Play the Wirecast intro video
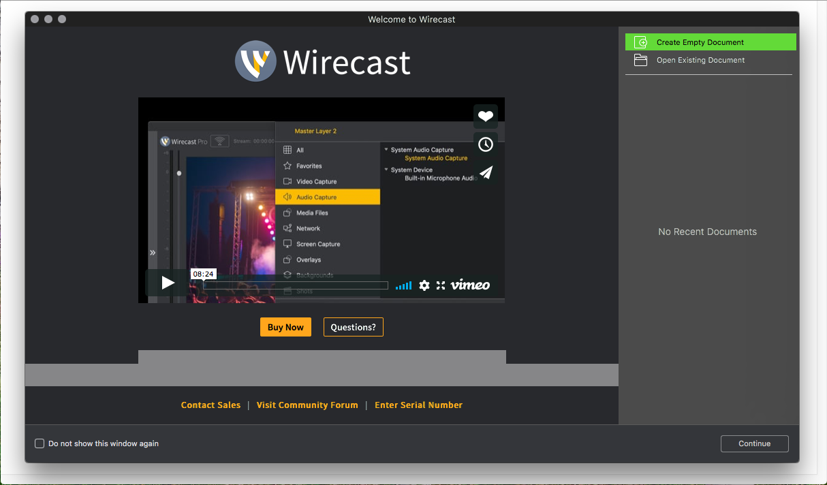Image resolution: width=827 pixels, height=485 pixels. click(168, 283)
